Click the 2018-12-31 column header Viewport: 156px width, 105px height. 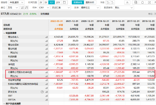118,21
